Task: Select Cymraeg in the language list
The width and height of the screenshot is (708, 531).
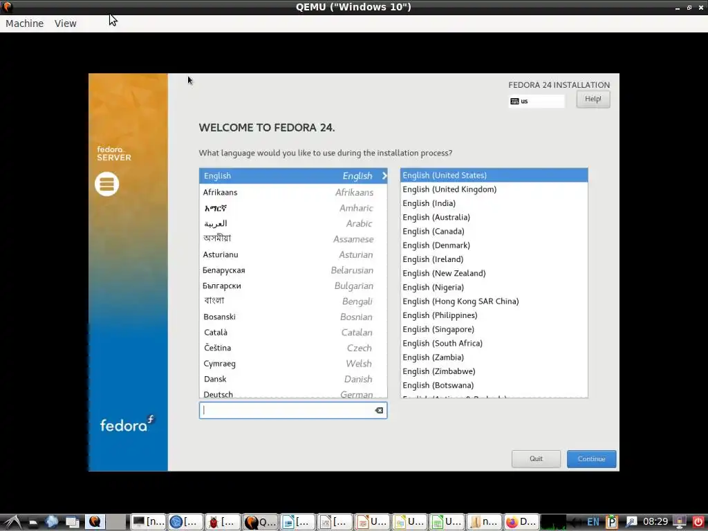Action: pos(293,364)
